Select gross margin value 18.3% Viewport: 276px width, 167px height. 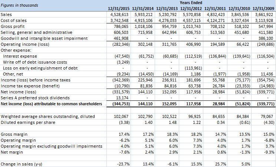click(x=172, y=134)
